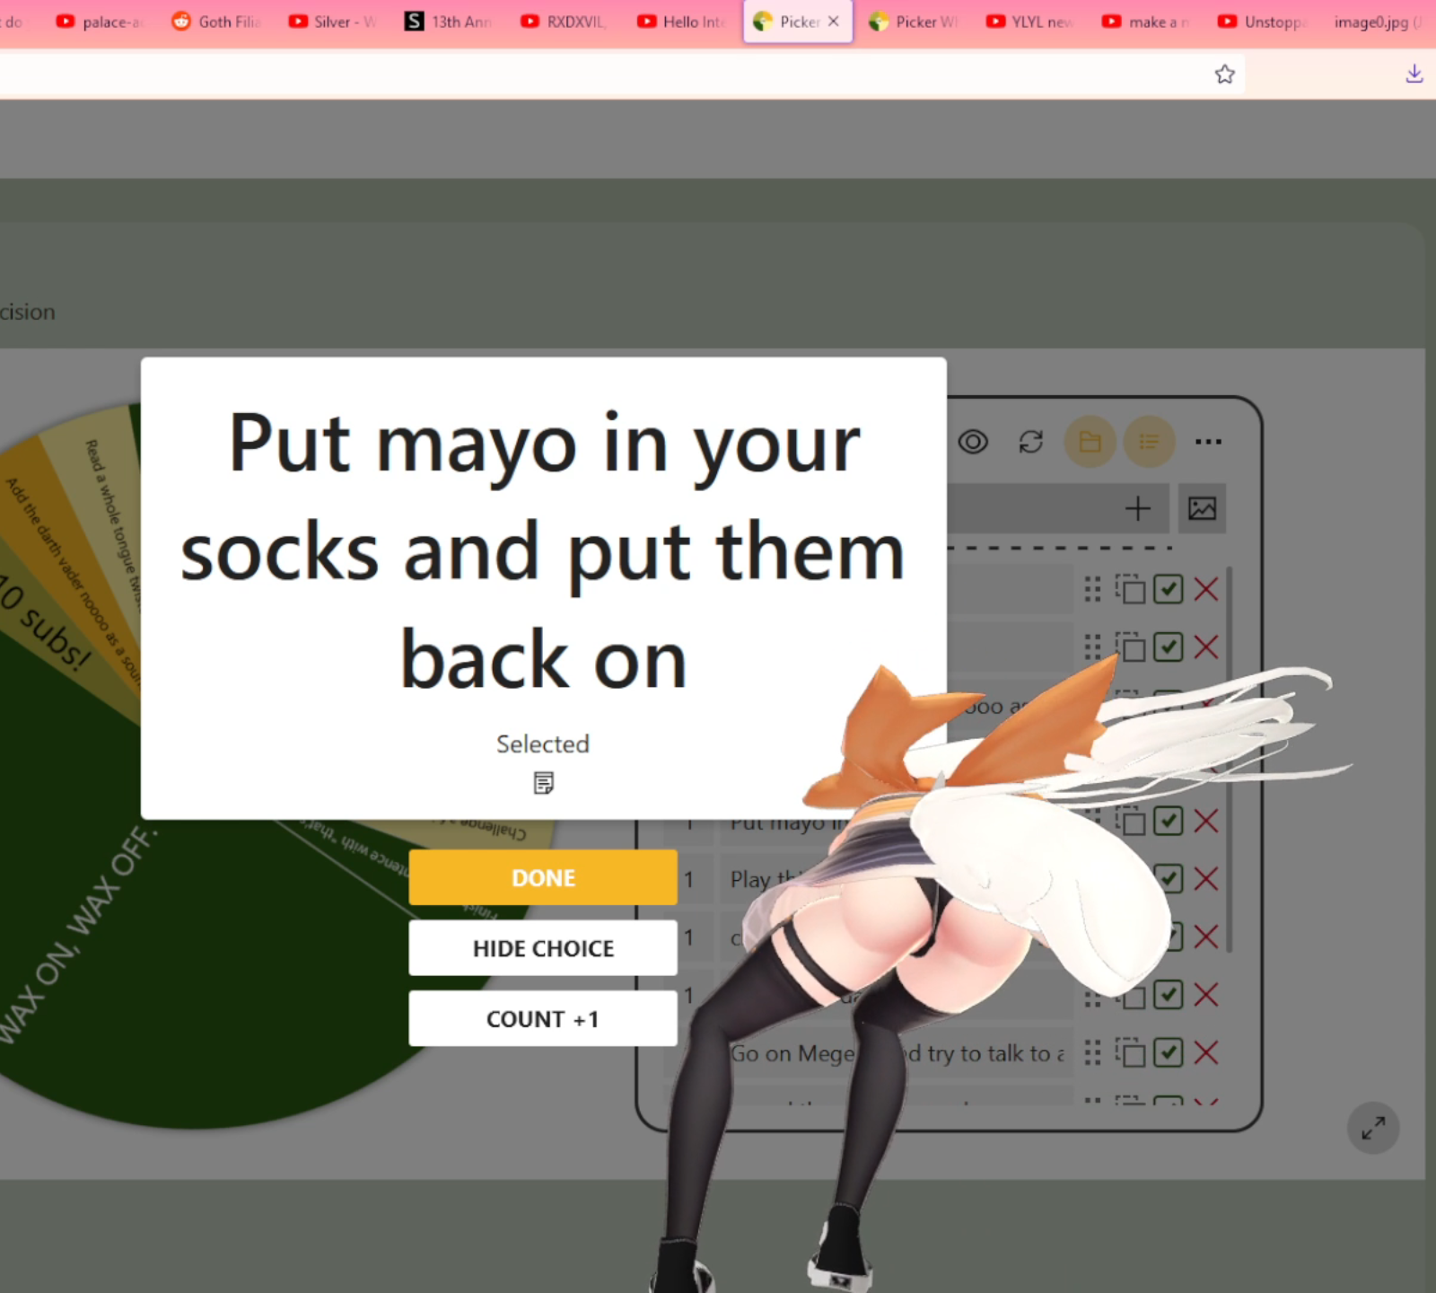The width and height of the screenshot is (1436, 1293).
Task: Open the browser downloads icon
Action: click(1414, 74)
